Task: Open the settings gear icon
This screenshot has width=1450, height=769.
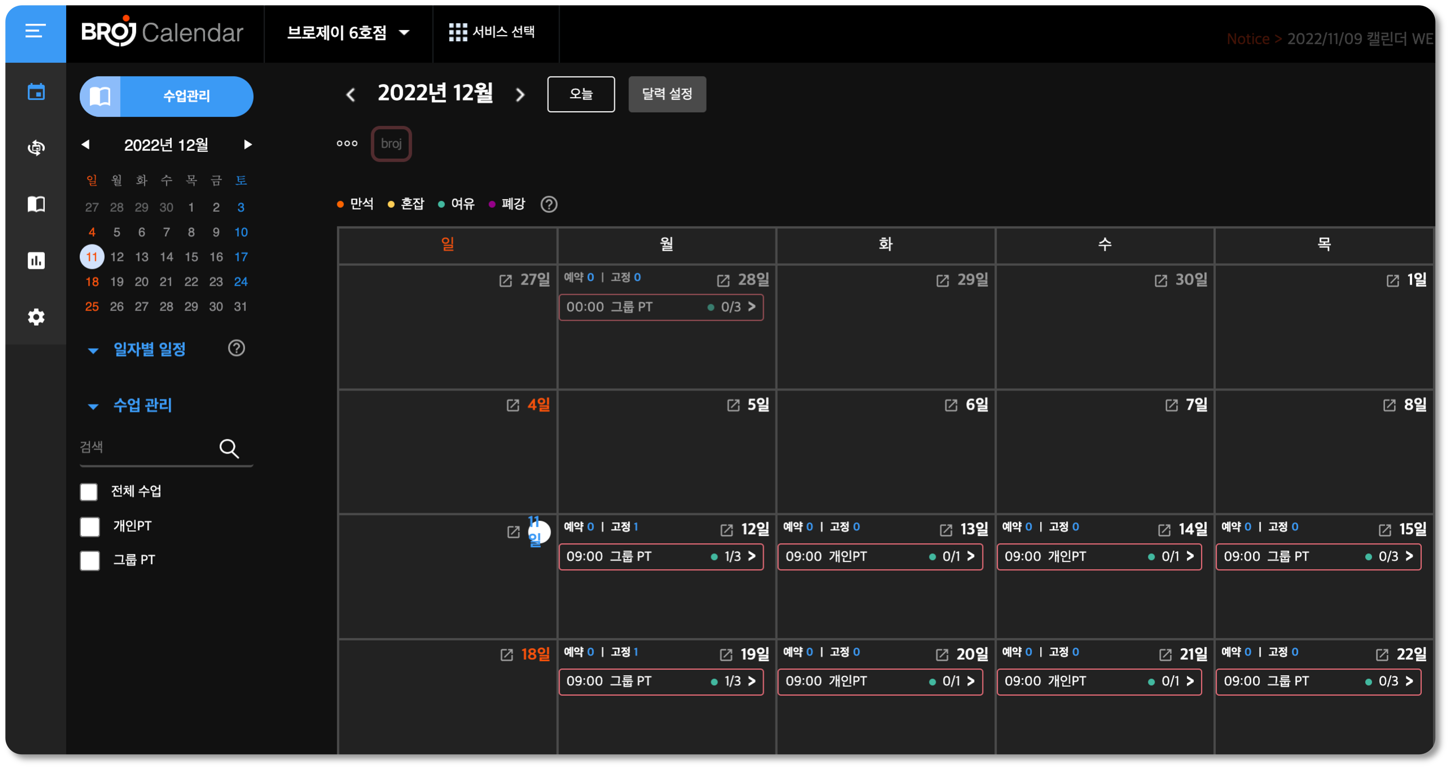Action: tap(36, 317)
